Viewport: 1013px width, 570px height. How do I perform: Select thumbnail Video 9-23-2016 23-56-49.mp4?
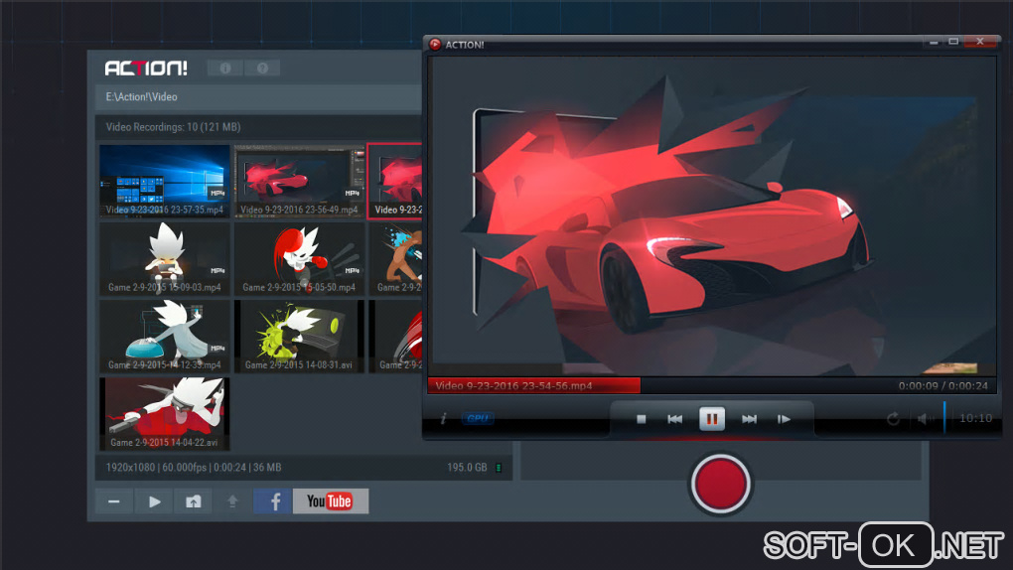(x=299, y=181)
